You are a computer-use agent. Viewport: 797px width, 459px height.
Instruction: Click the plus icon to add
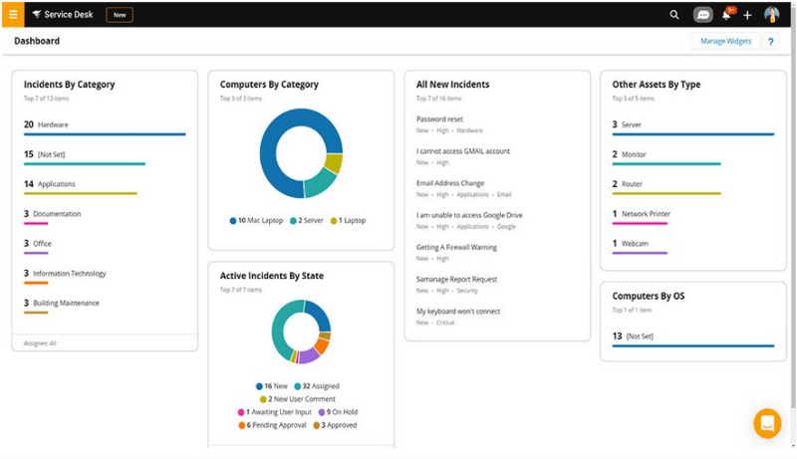[747, 15]
